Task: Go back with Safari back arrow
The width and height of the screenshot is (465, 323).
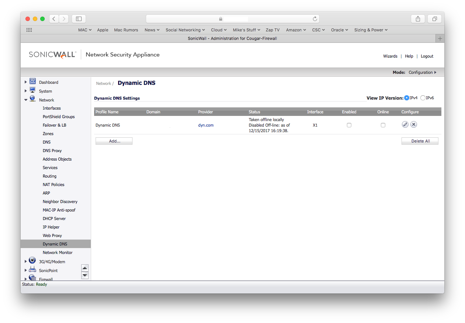Action: coord(54,19)
